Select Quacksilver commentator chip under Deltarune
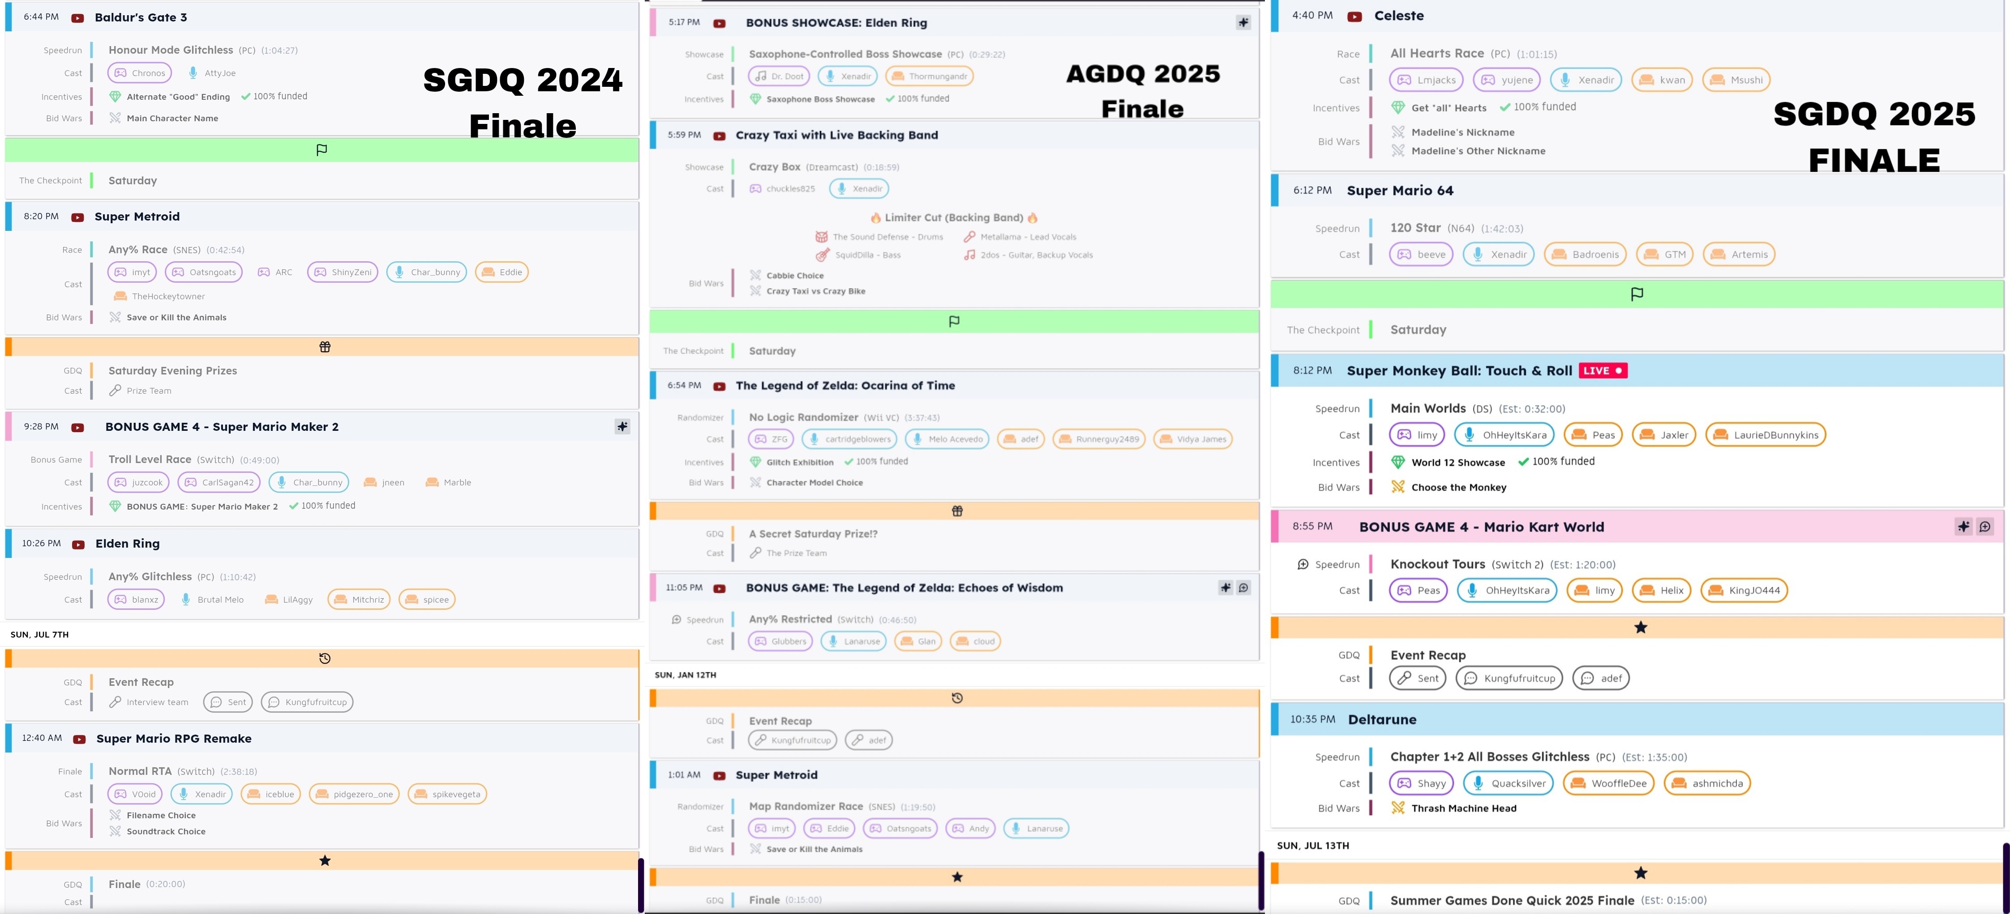This screenshot has height=914, width=2010. 1509,783
